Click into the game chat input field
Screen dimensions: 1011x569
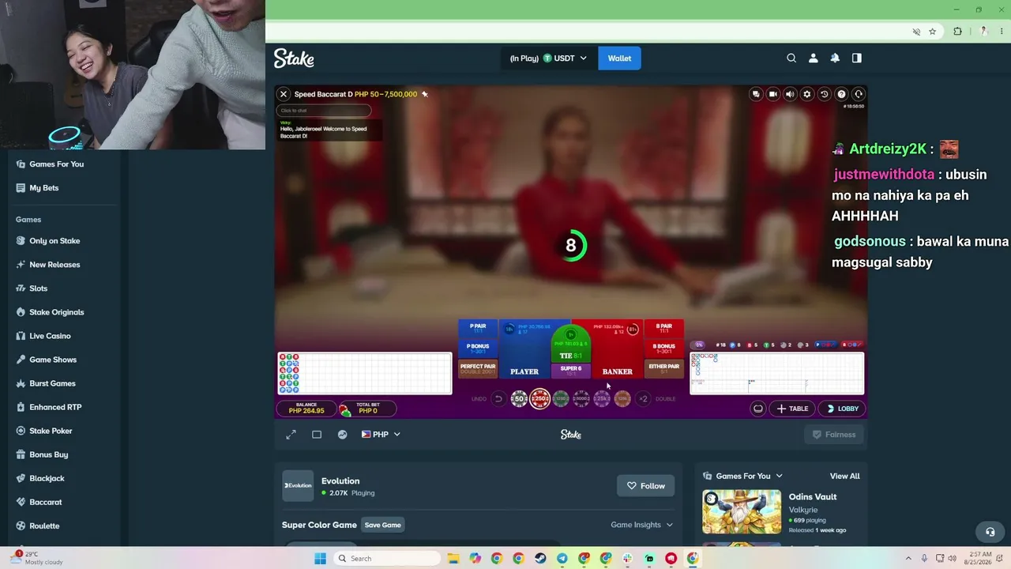coord(324,111)
